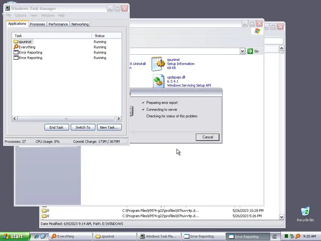Click the task list horizontal scrollbar thumb
This screenshot has height=241, width=321.
(66, 118)
